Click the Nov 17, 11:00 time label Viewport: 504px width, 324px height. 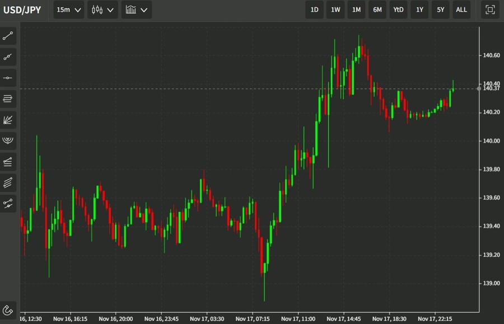coord(298,319)
